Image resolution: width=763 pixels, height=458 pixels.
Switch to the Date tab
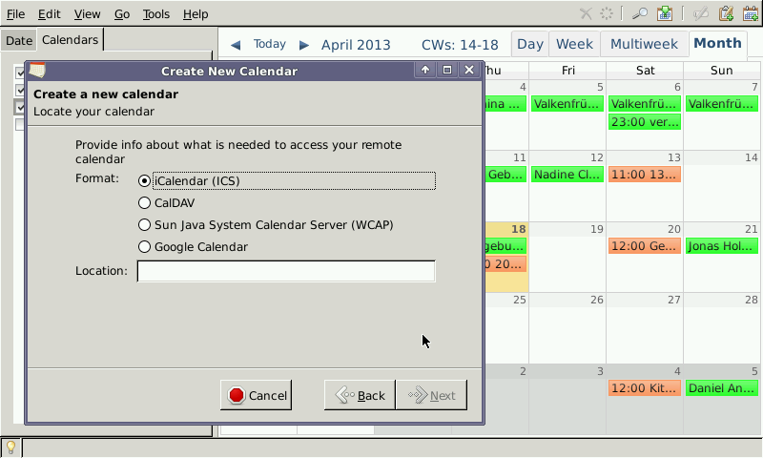[x=18, y=40]
